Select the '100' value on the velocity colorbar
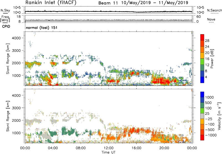Viewport: 222px width, 154px height. (x=208, y=108)
